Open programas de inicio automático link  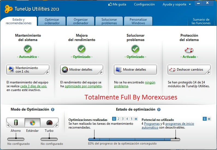pos(168,126)
